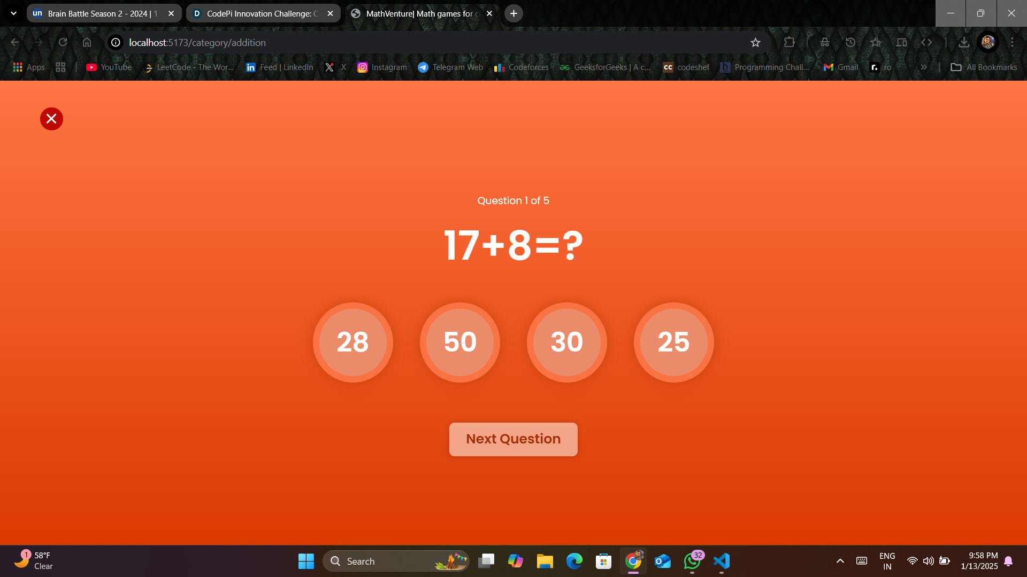This screenshot has height=577, width=1027.
Task: Open WhatsApp from the taskbar
Action: 692,561
